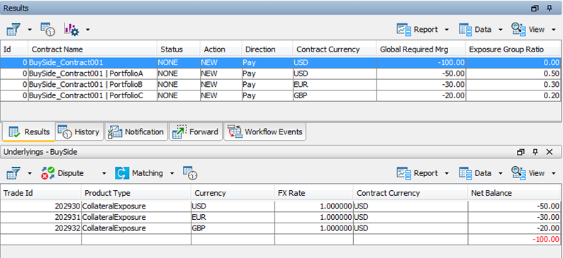Pin the Underlyings - BuySide panel
Image resolution: width=563 pixels, height=258 pixels.
535,152
